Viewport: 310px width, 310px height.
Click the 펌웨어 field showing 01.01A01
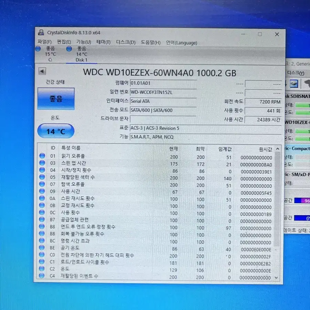tap(163, 83)
